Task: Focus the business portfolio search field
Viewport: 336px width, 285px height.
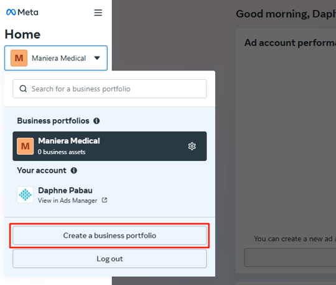Action: (110, 89)
